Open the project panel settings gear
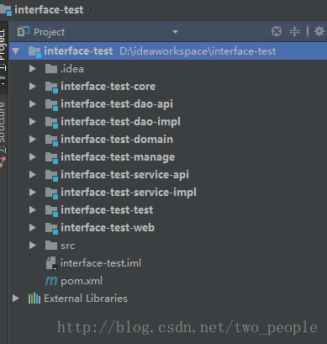 (319, 31)
